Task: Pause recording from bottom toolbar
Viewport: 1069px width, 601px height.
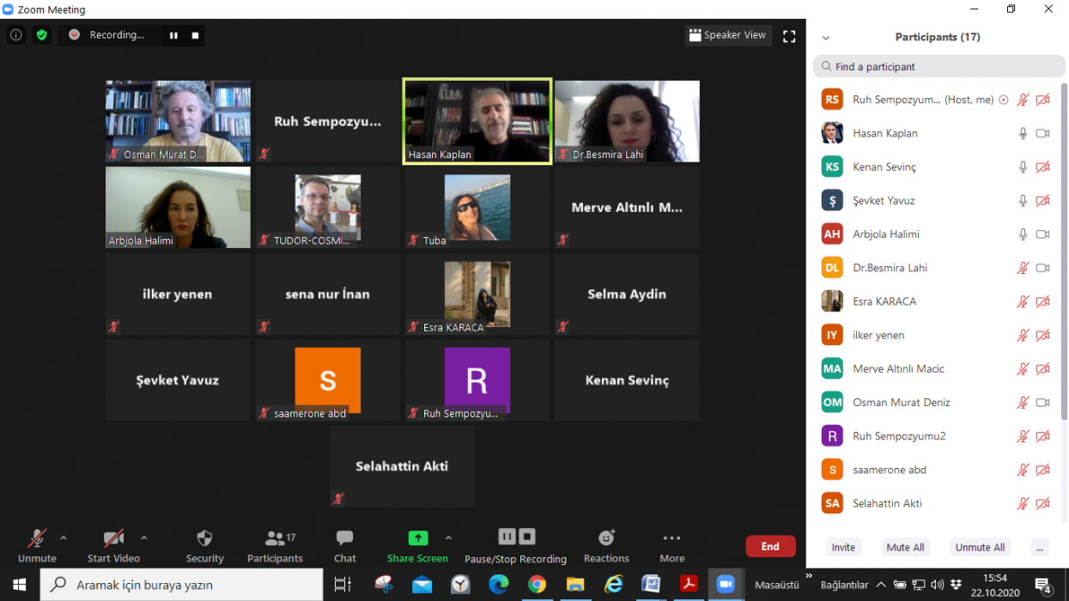Action: pos(507,537)
